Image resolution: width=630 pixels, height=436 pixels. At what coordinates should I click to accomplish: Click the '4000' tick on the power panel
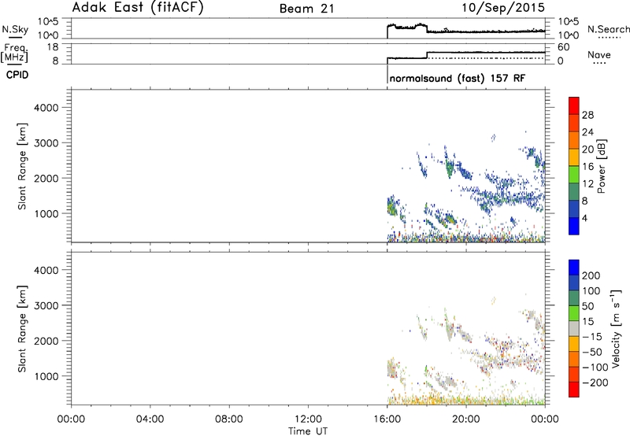point(46,108)
